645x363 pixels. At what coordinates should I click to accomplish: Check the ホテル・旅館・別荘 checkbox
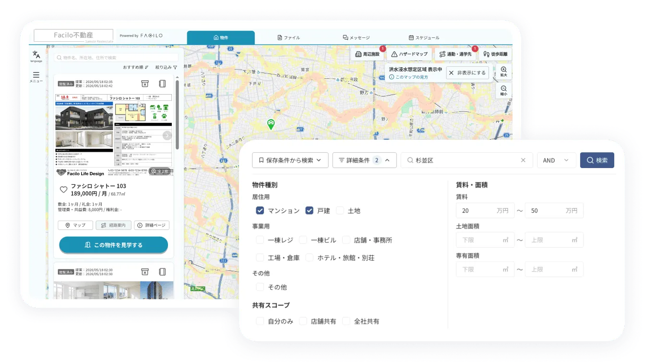(310, 257)
